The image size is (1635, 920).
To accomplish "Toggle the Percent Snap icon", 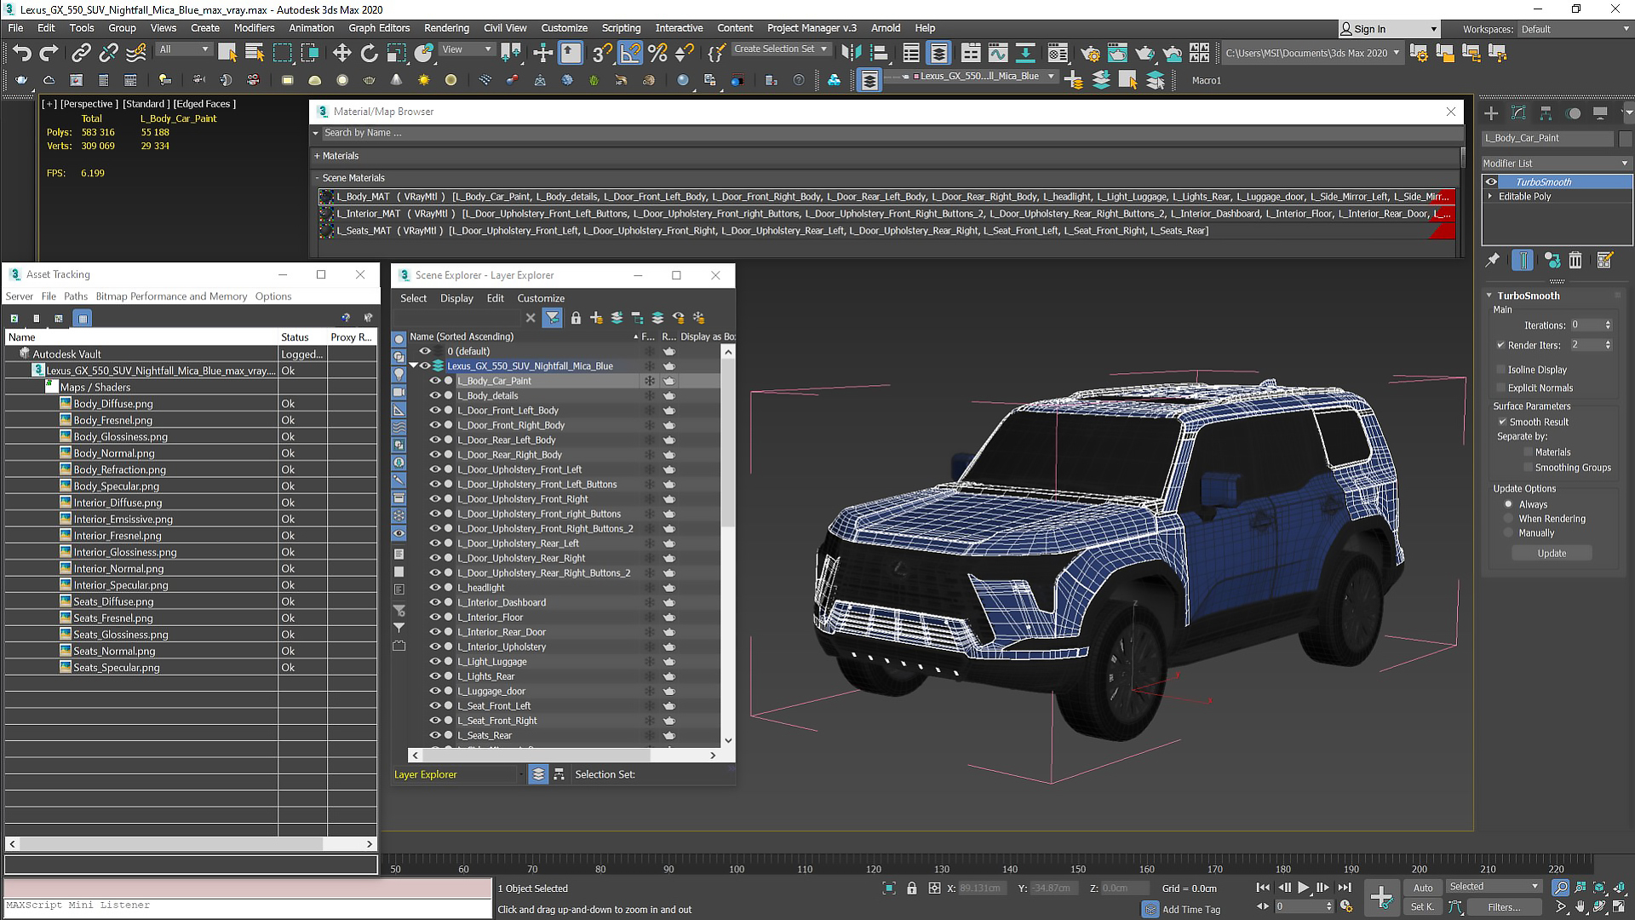I will [x=657, y=53].
